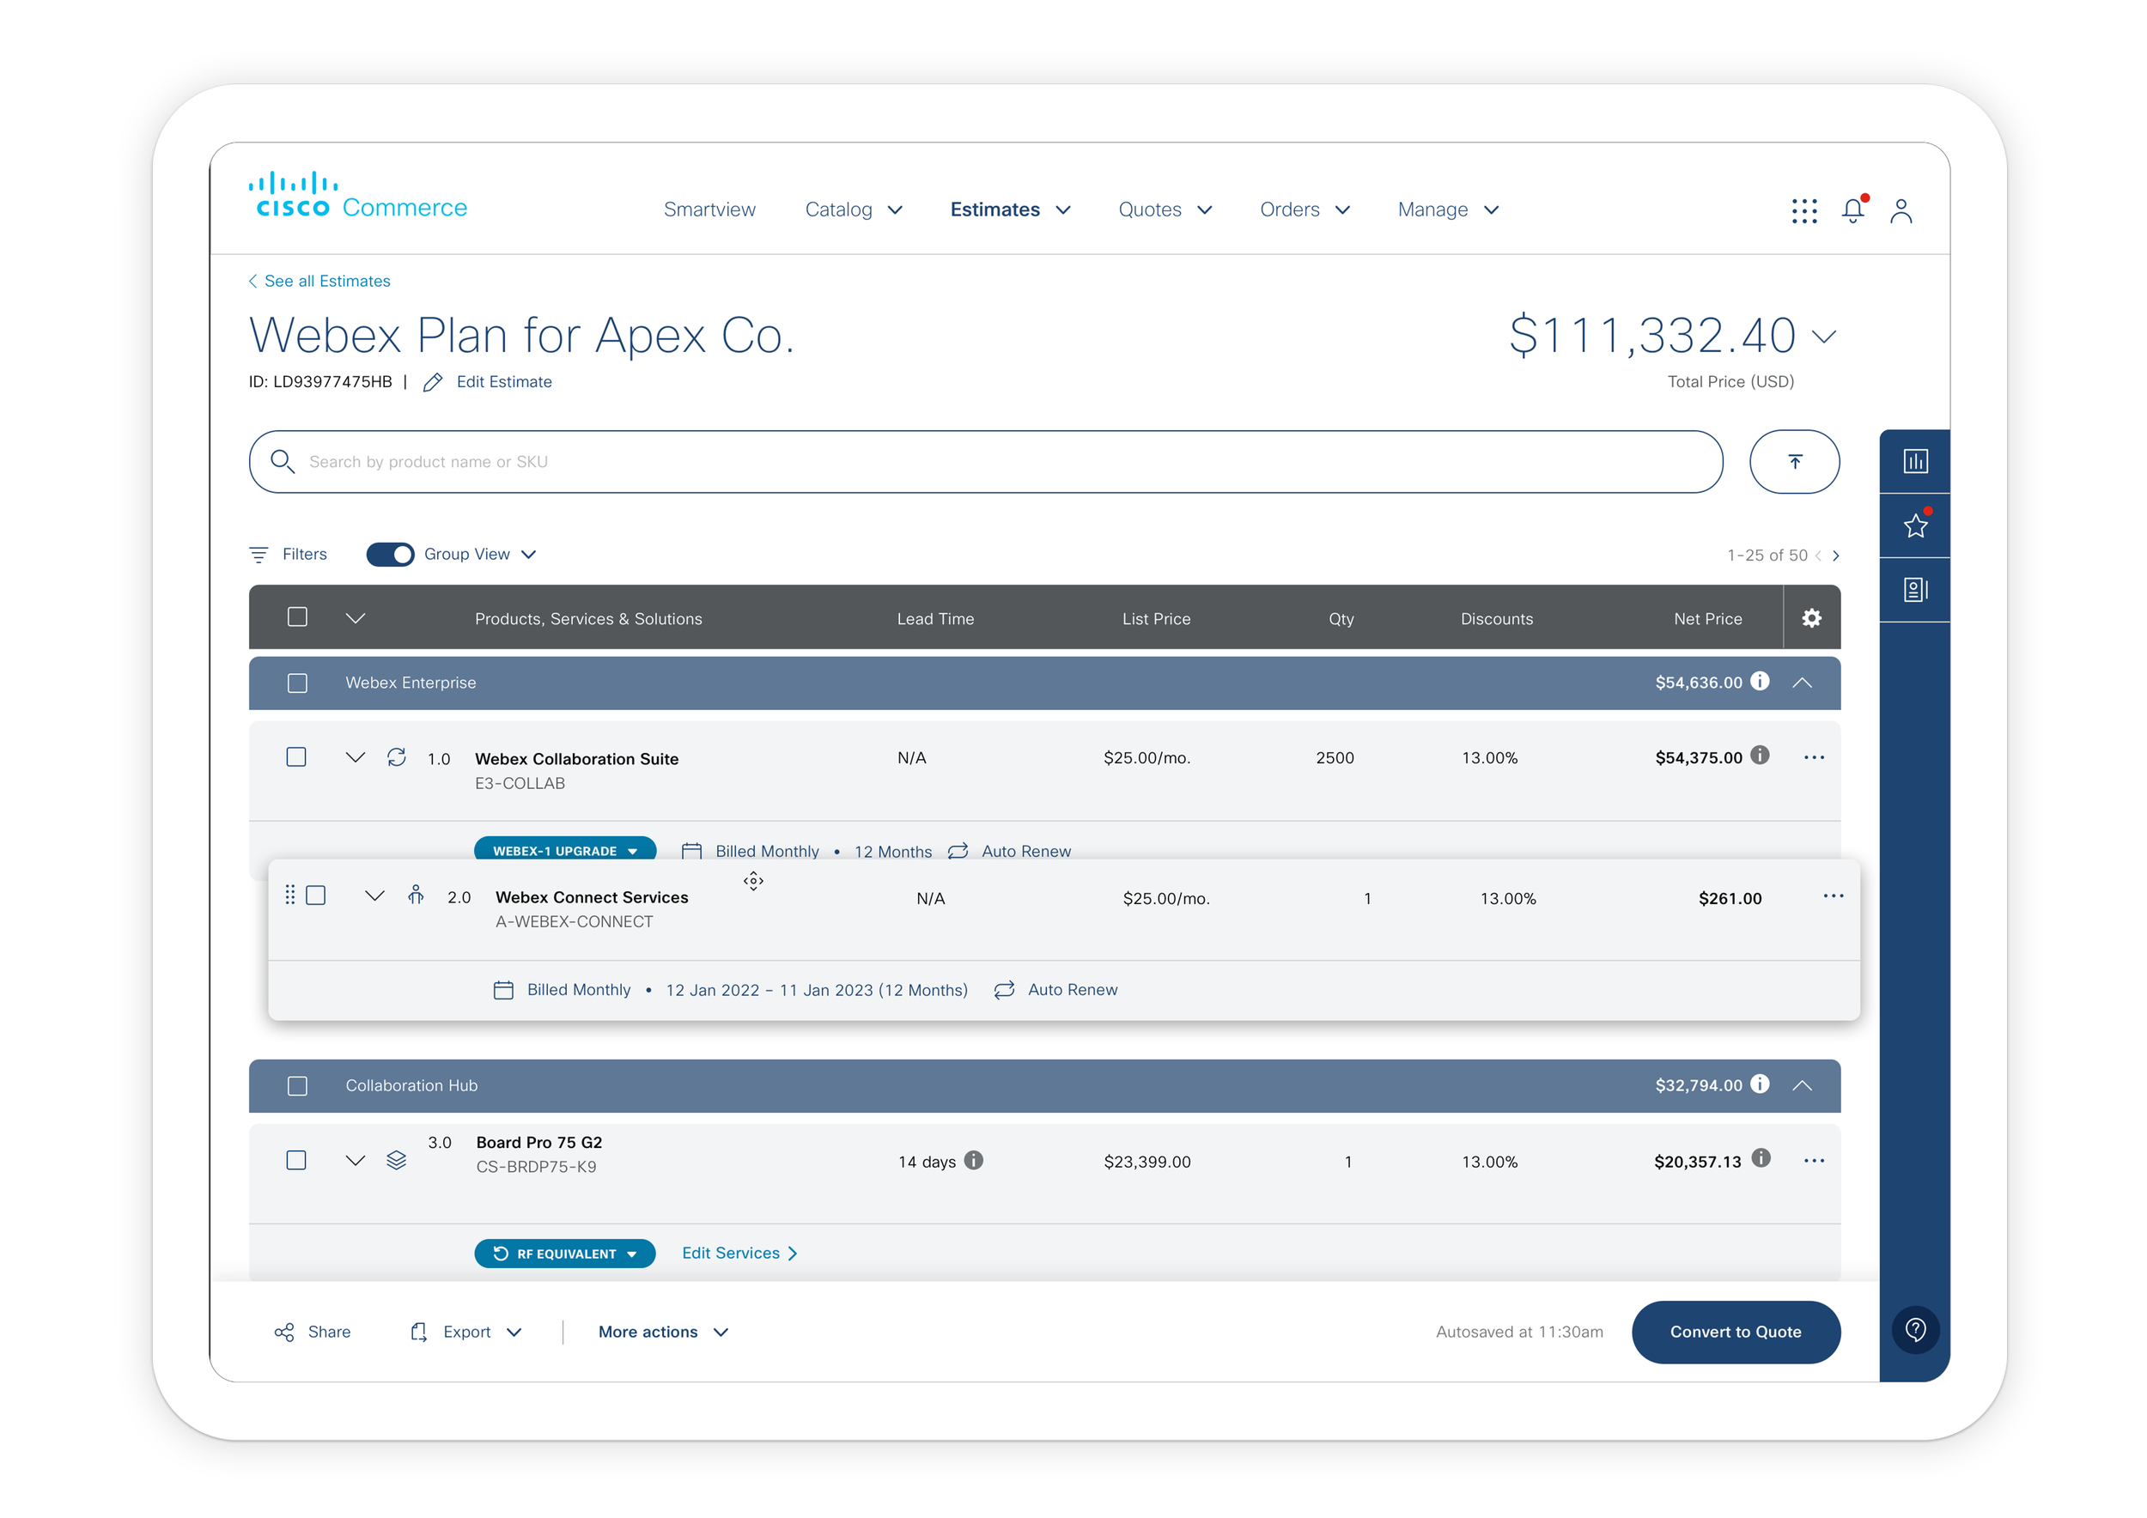This screenshot has width=2147, height=1518.
Task: Select the Board Pro 75 G2 checkbox
Action: coord(296,1160)
